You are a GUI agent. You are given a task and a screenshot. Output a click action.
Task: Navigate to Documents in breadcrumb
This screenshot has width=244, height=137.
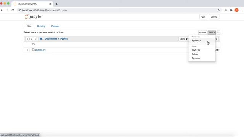[51, 39]
